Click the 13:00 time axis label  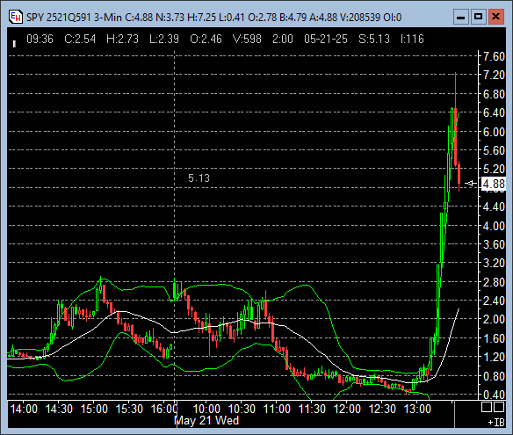point(417,409)
